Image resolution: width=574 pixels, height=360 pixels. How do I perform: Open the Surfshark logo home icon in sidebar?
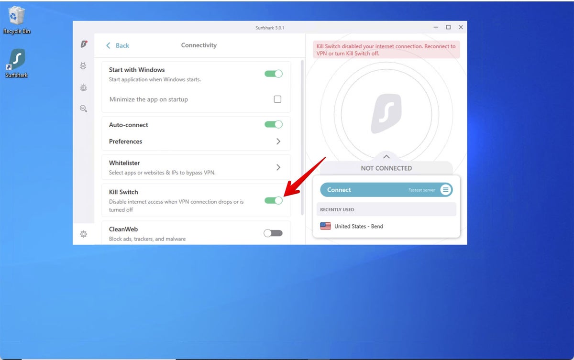(84, 44)
